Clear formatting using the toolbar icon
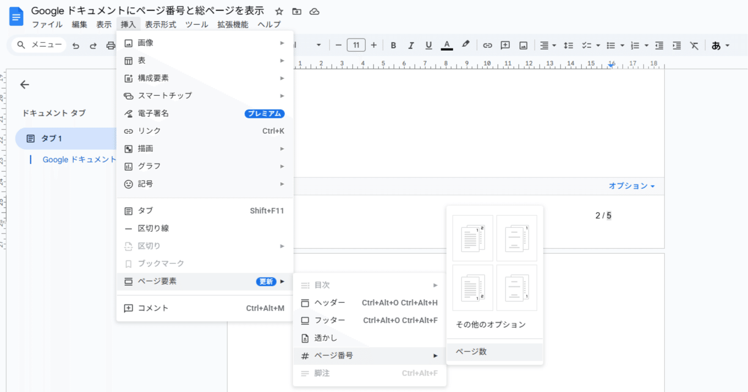 click(694, 45)
